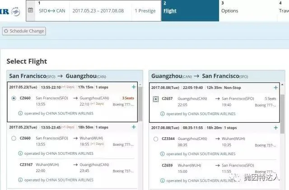Switch to step 2 Flight tab
This screenshot has height=190, width=289.
(x=190, y=10)
